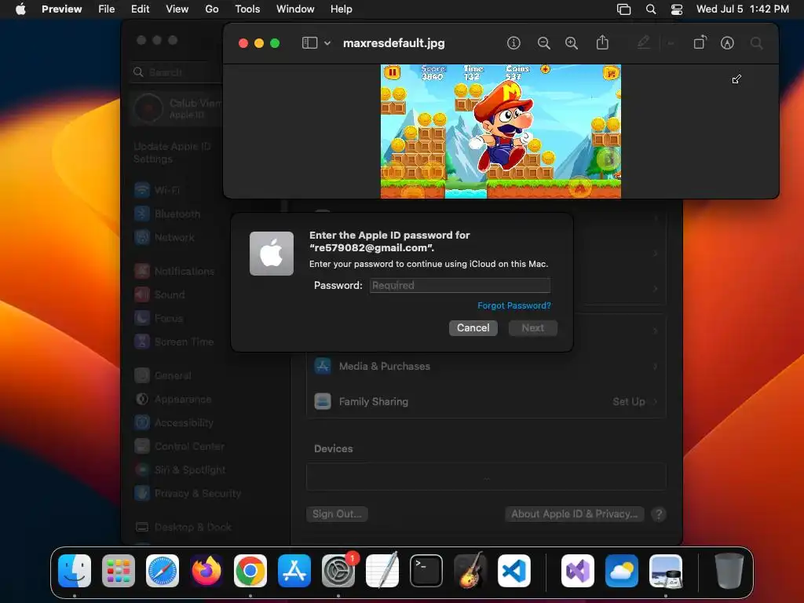
Task: Expand the Family Sharing Set Up chevron
Action: [x=656, y=401]
